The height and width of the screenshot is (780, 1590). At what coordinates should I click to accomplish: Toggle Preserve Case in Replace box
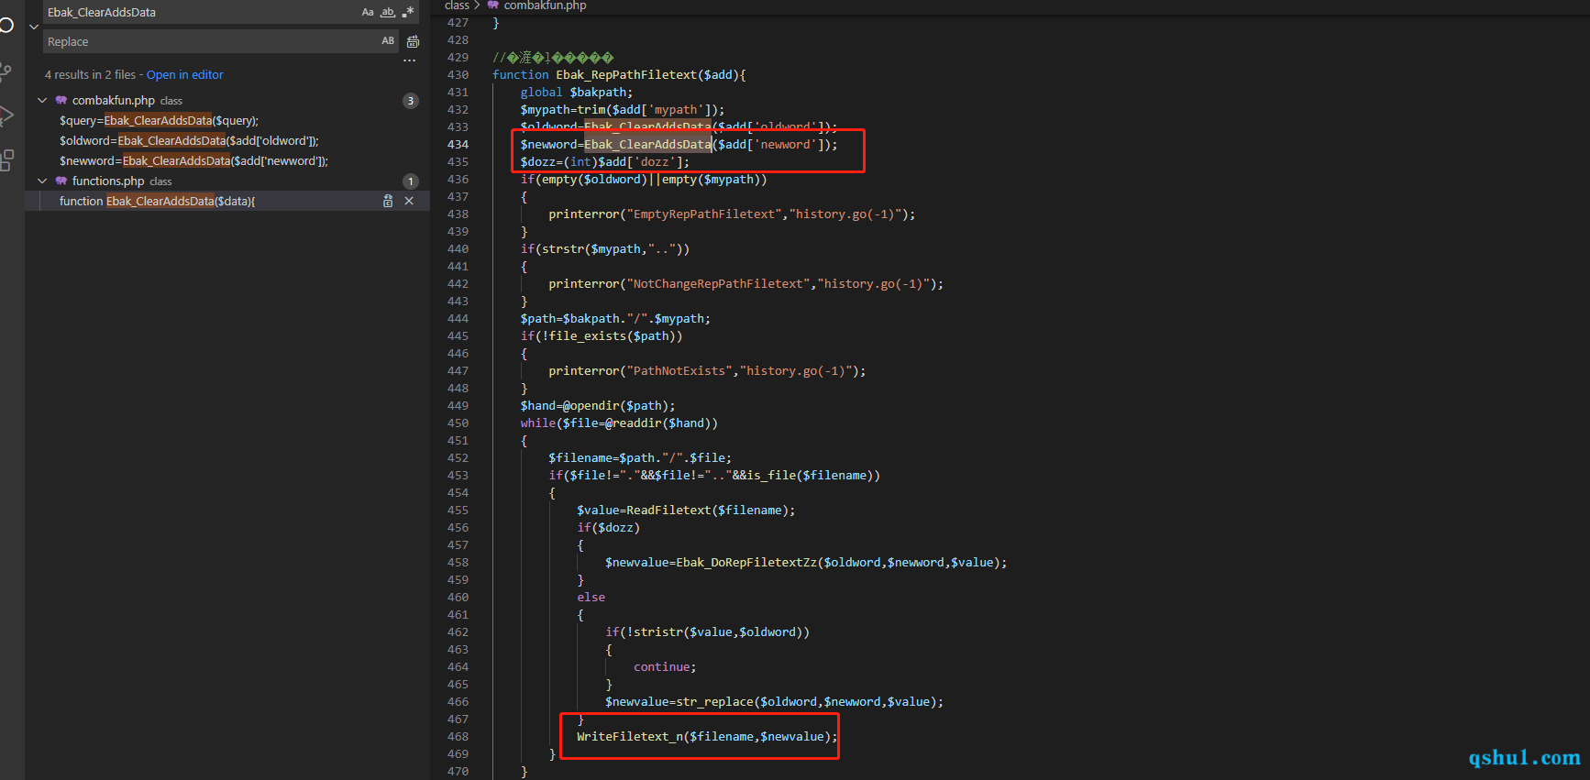point(388,41)
